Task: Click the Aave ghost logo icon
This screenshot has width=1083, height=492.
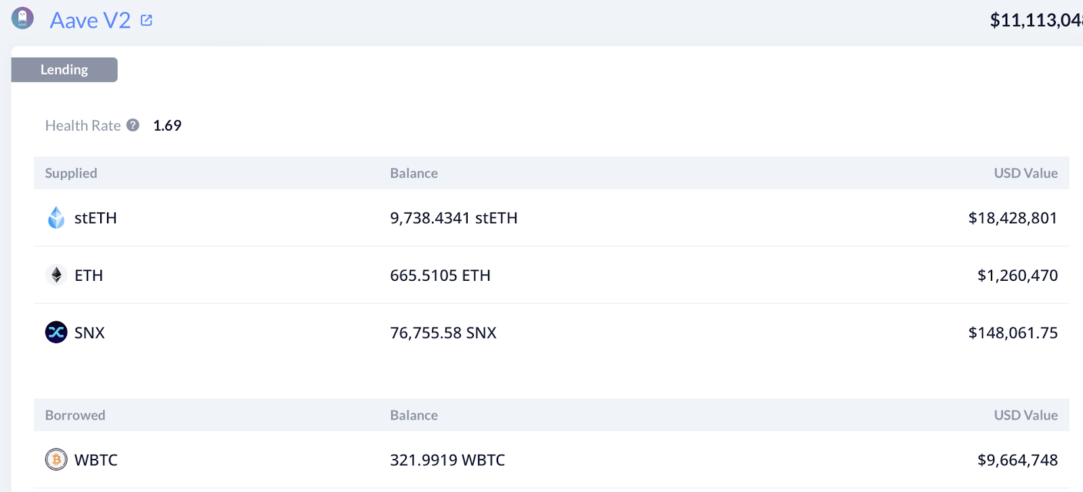Action: tap(22, 18)
